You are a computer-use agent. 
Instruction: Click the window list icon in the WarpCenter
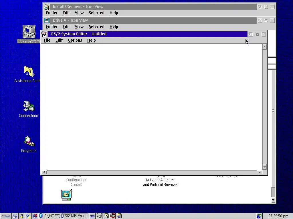[15, 216]
